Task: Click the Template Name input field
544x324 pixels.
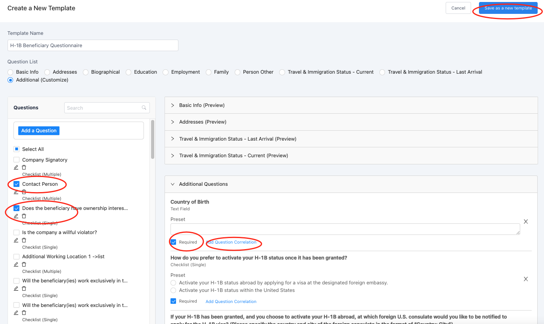Action: (x=93, y=45)
